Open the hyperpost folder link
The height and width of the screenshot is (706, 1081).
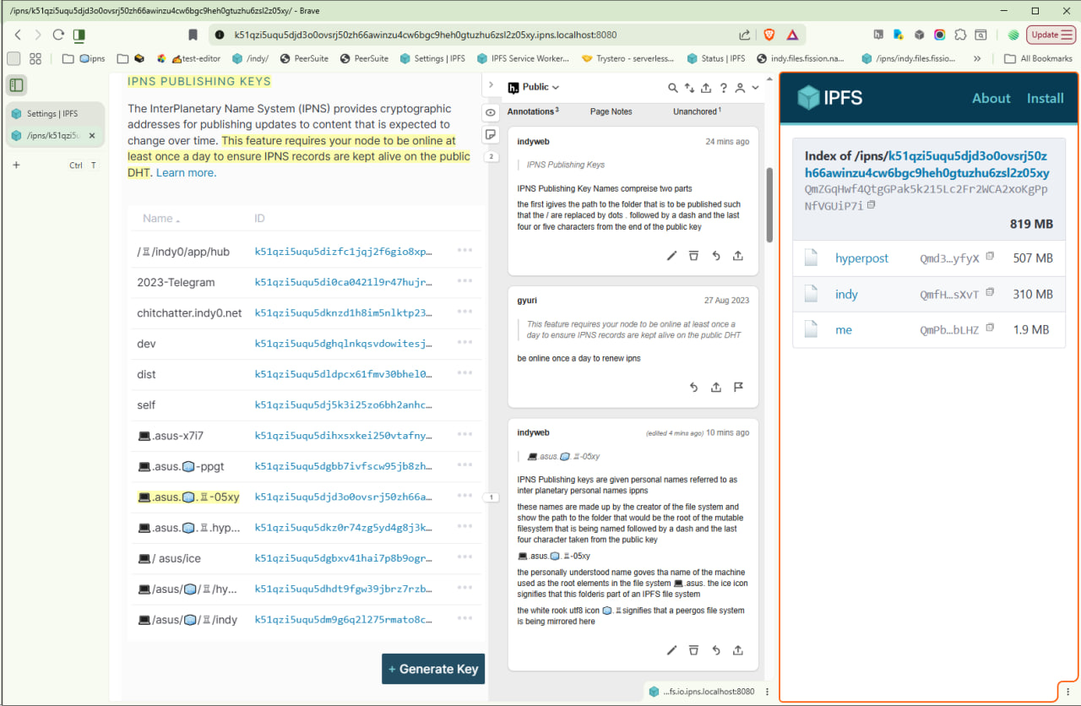pos(861,258)
